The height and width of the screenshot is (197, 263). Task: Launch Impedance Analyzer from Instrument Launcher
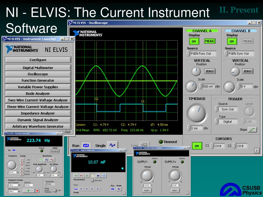[38, 113]
